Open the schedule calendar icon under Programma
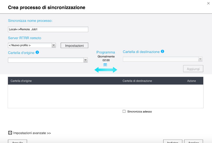 [105, 65]
